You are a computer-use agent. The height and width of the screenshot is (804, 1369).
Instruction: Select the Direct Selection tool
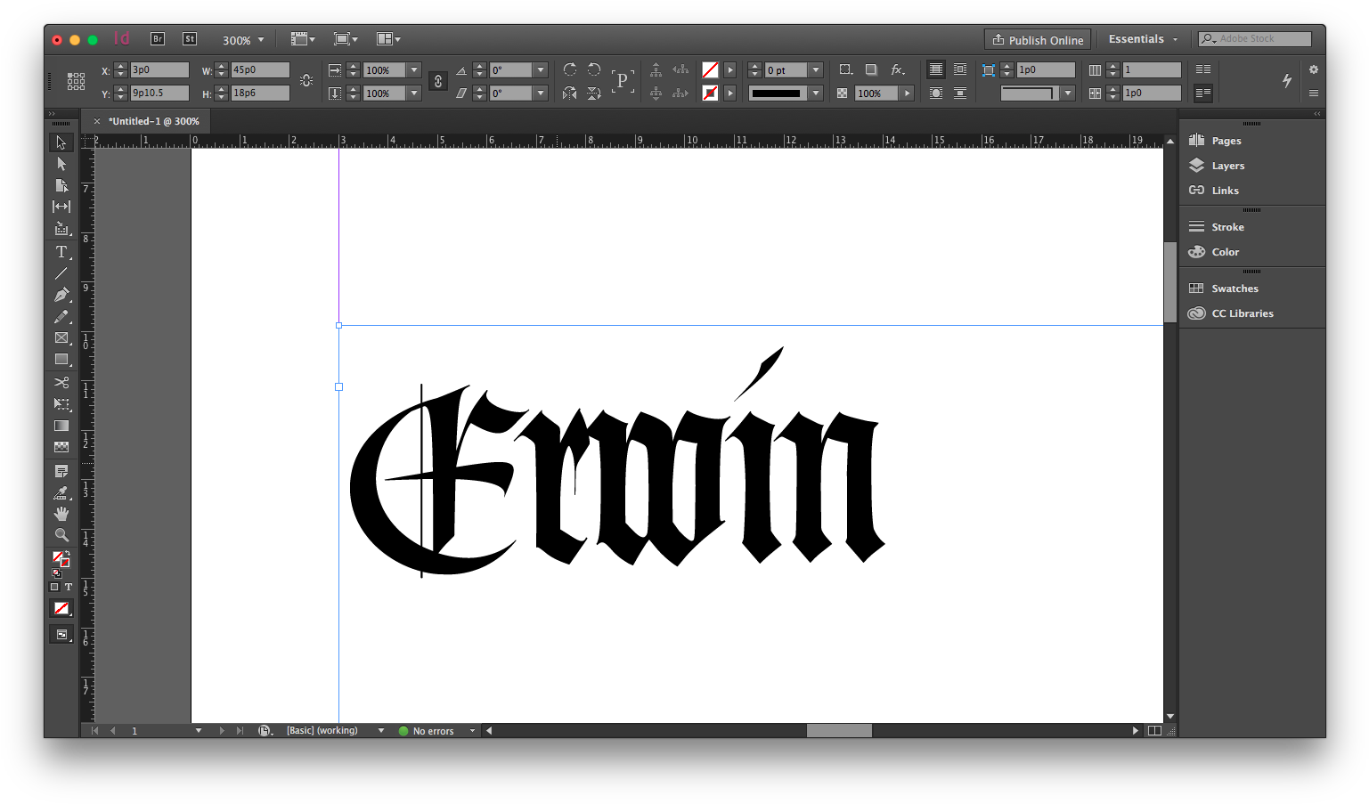coord(61,164)
